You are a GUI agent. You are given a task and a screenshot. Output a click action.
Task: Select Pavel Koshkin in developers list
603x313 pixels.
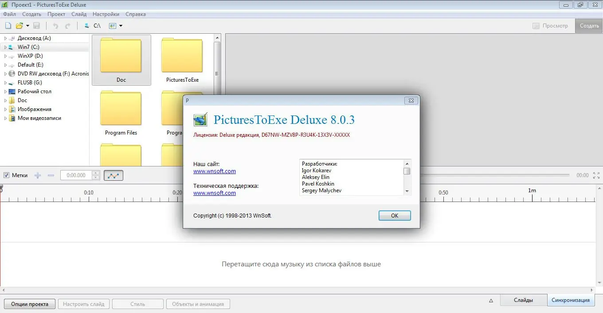[x=318, y=184]
